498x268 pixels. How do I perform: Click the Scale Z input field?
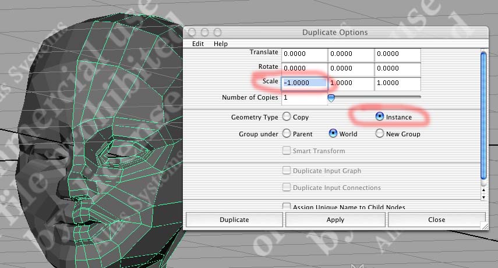[397, 83]
